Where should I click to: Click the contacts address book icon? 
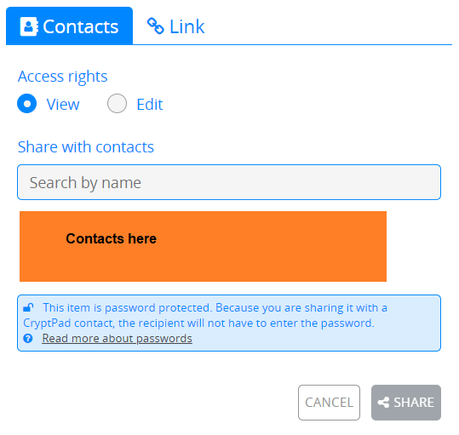tap(29, 26)
